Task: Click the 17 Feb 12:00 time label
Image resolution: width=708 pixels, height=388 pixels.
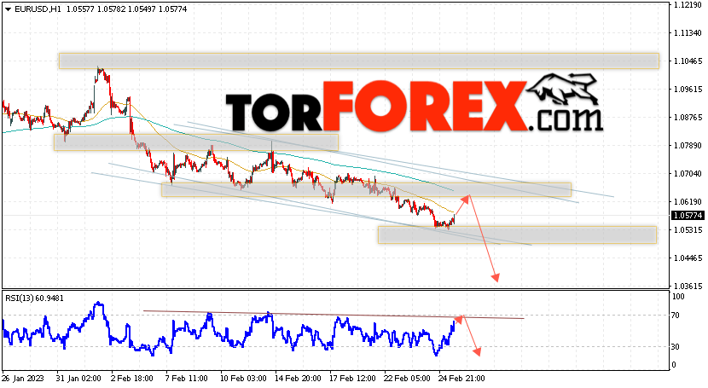Action: [x=352, y=378]
